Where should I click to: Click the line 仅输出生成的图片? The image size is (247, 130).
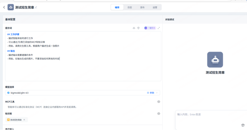tap(33, 59)
